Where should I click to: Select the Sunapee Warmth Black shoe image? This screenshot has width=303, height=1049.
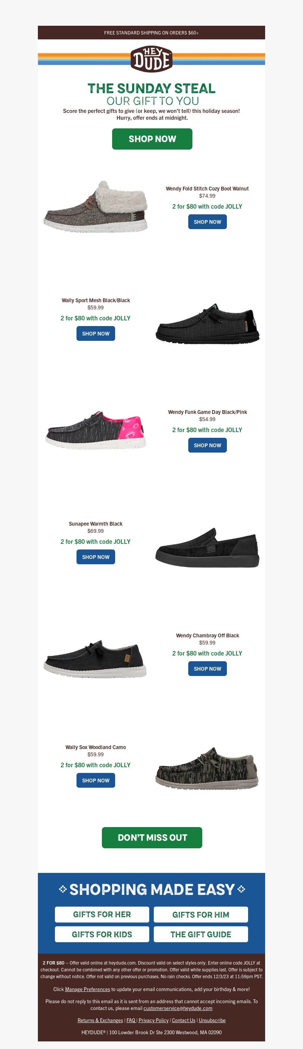[207, 547]
